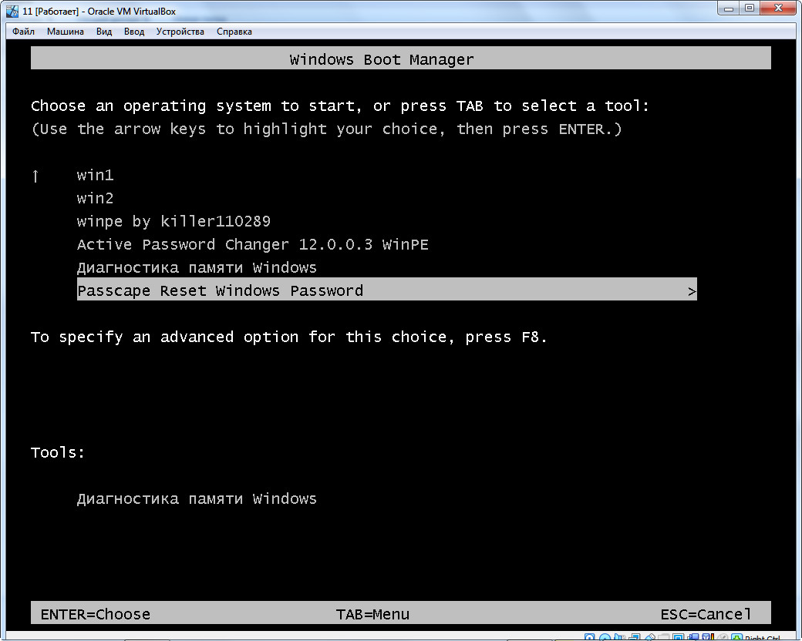
Task: Click the highlighted Passcape Reset Windows Password entry
Action: point(220,291)
